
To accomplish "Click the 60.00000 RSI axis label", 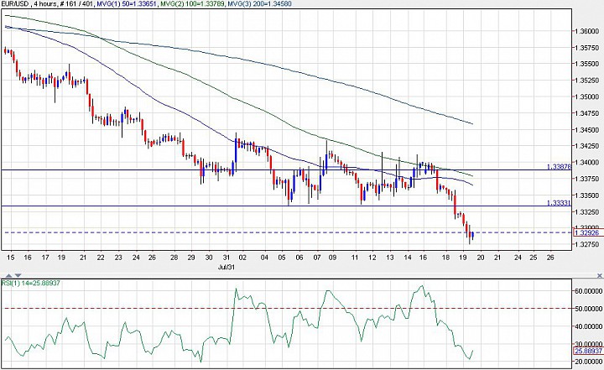I will (588, 291).
